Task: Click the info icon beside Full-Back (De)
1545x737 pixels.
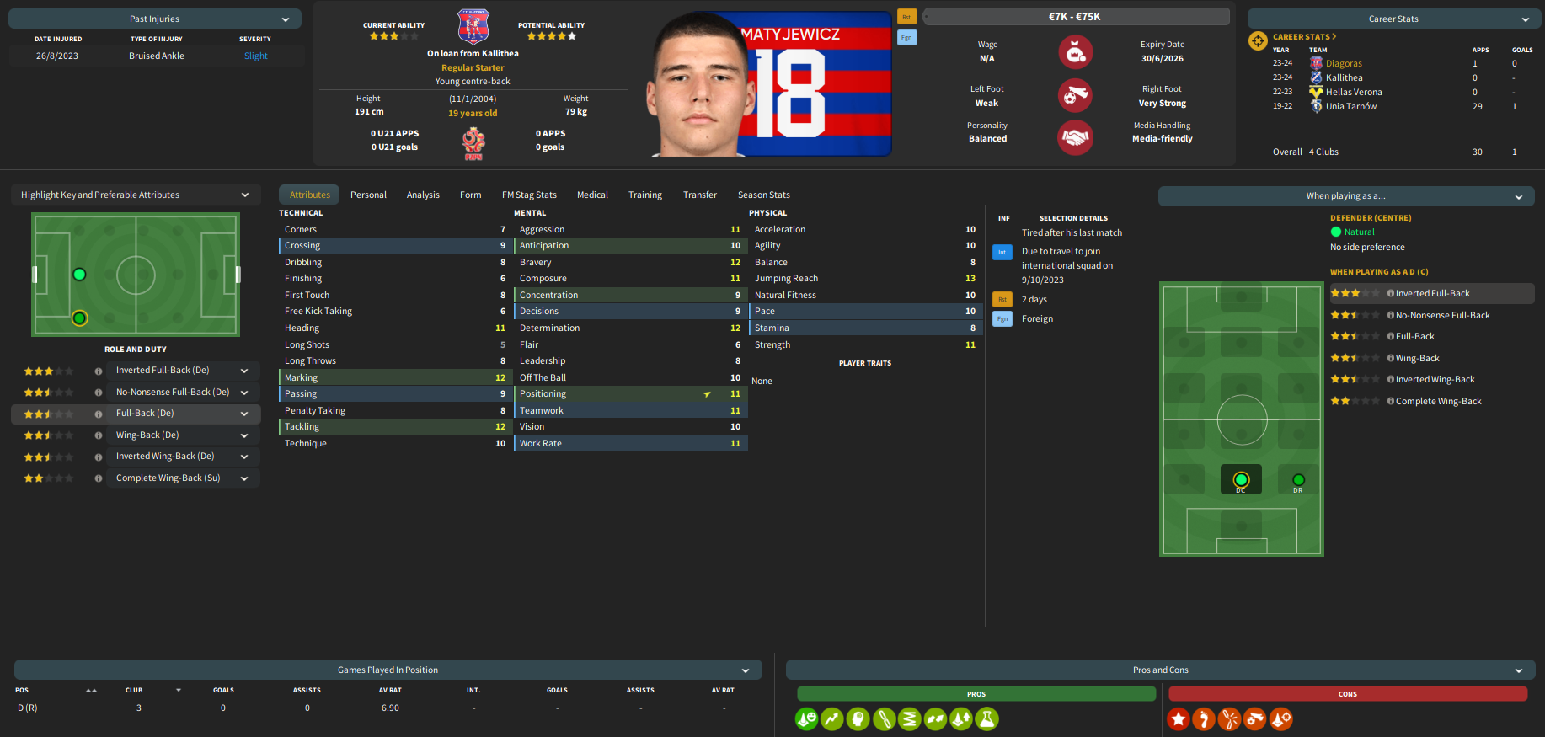Action: 99,414
